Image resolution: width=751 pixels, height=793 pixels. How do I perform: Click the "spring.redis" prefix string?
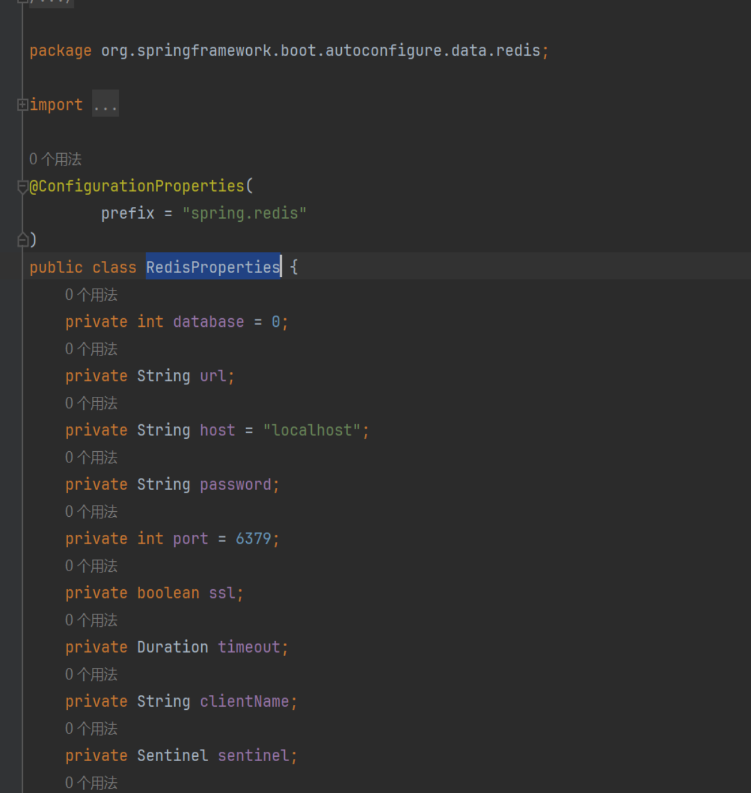(245, 213)
